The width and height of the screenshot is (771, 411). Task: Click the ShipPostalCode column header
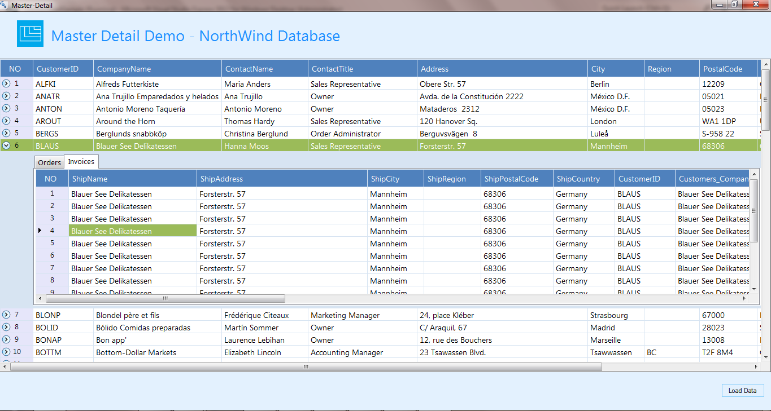(x=517, y=179)
